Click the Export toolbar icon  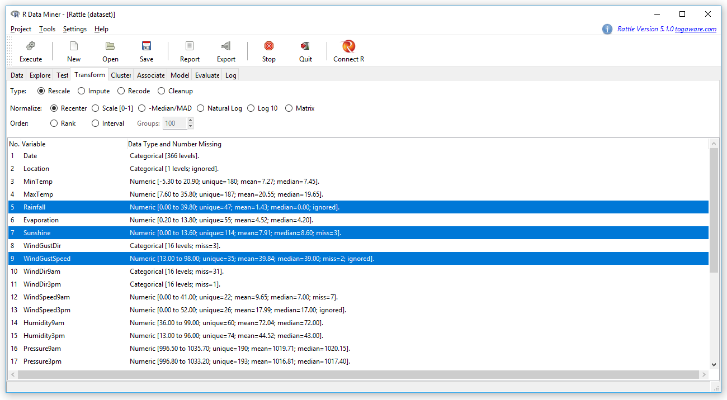[x=226, y=51]
